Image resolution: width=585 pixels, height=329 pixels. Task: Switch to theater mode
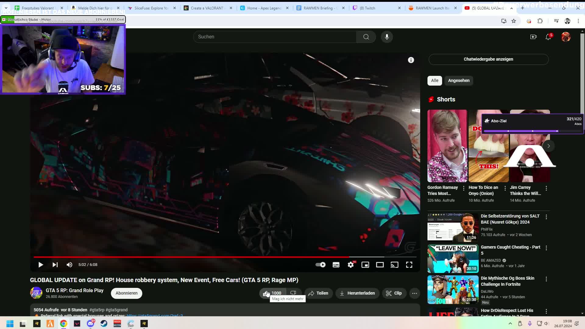[380, 265]
